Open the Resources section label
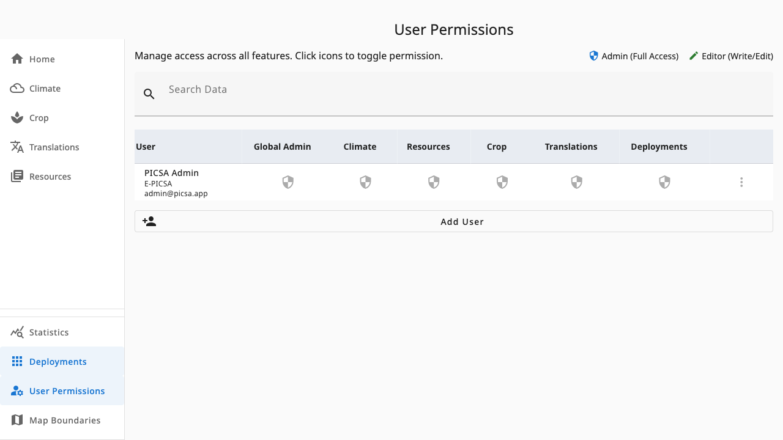 [50, 177]
